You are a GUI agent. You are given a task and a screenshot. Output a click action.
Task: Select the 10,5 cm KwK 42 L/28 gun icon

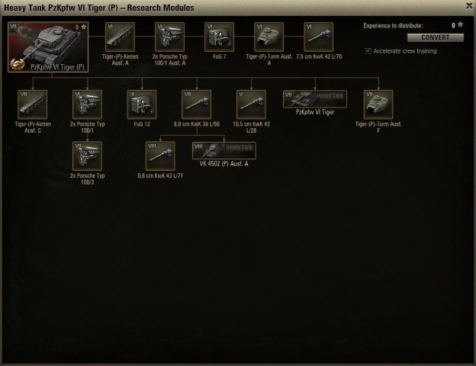(x=252, y=104)
